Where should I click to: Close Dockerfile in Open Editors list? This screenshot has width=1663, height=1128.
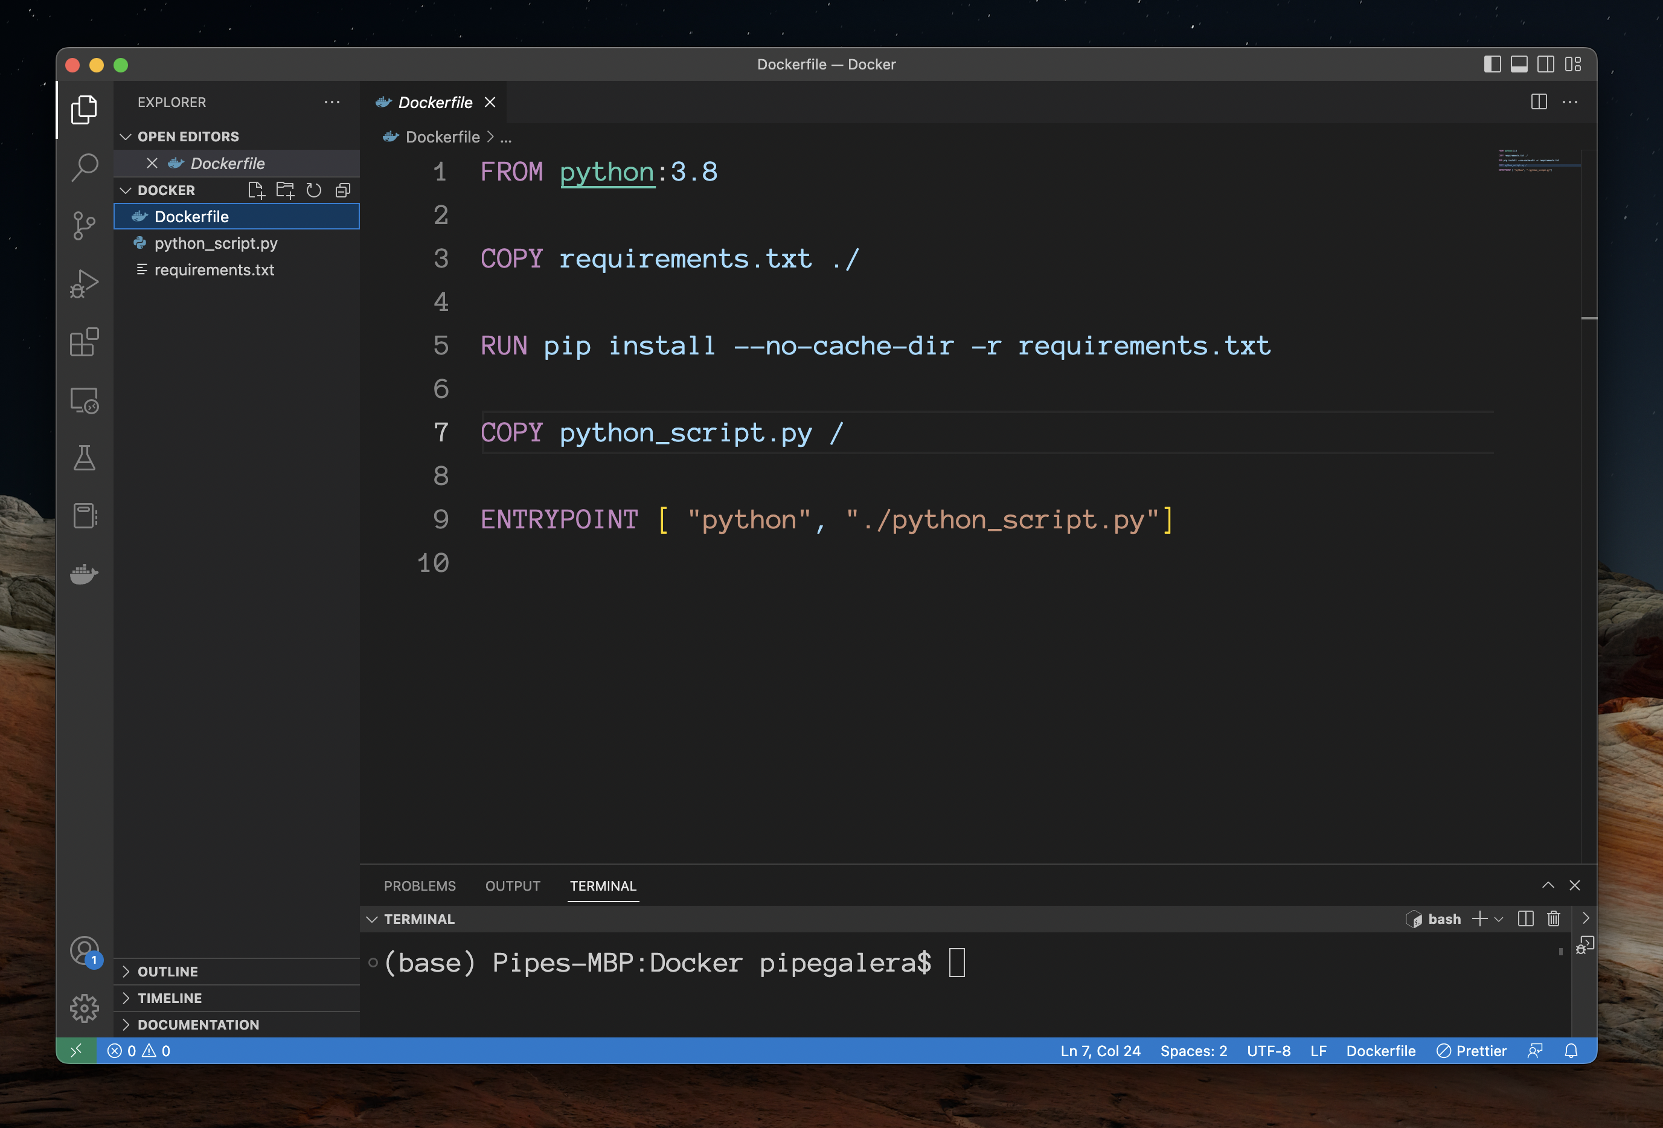point(152,163)
